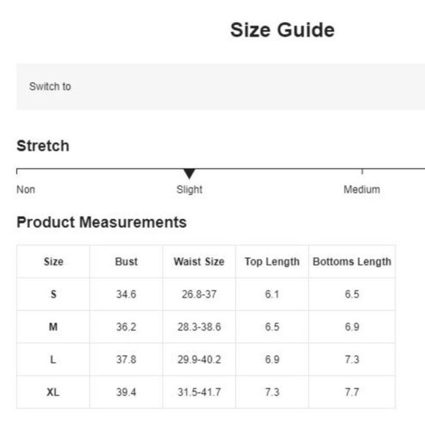This screenshot has width=425, height=425.
Task: Click the Switch to units bar
Action: pyautogui.click(x=221, y=86)
